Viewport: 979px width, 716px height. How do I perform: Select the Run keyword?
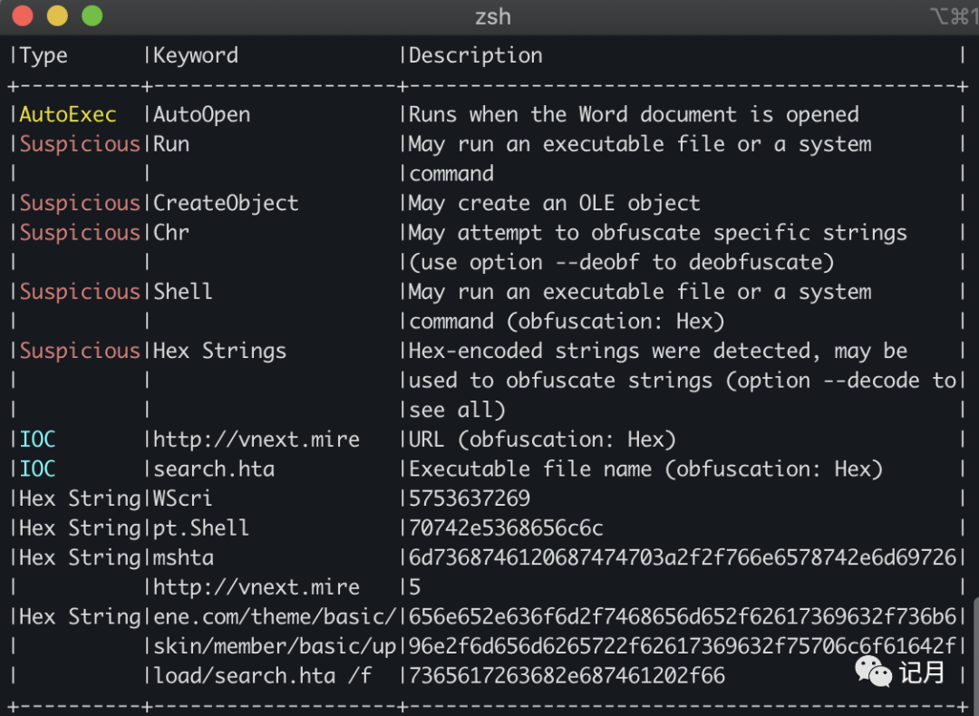[x=171, y=144]
